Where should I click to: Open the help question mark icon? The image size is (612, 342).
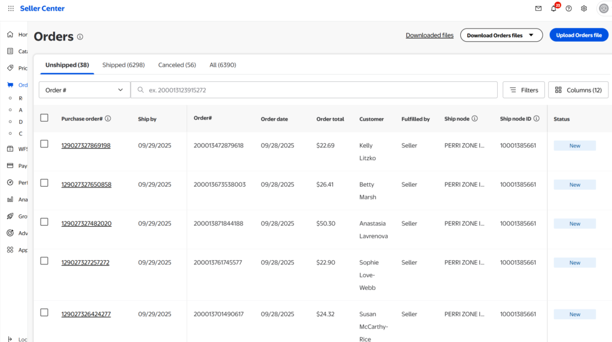568,8
